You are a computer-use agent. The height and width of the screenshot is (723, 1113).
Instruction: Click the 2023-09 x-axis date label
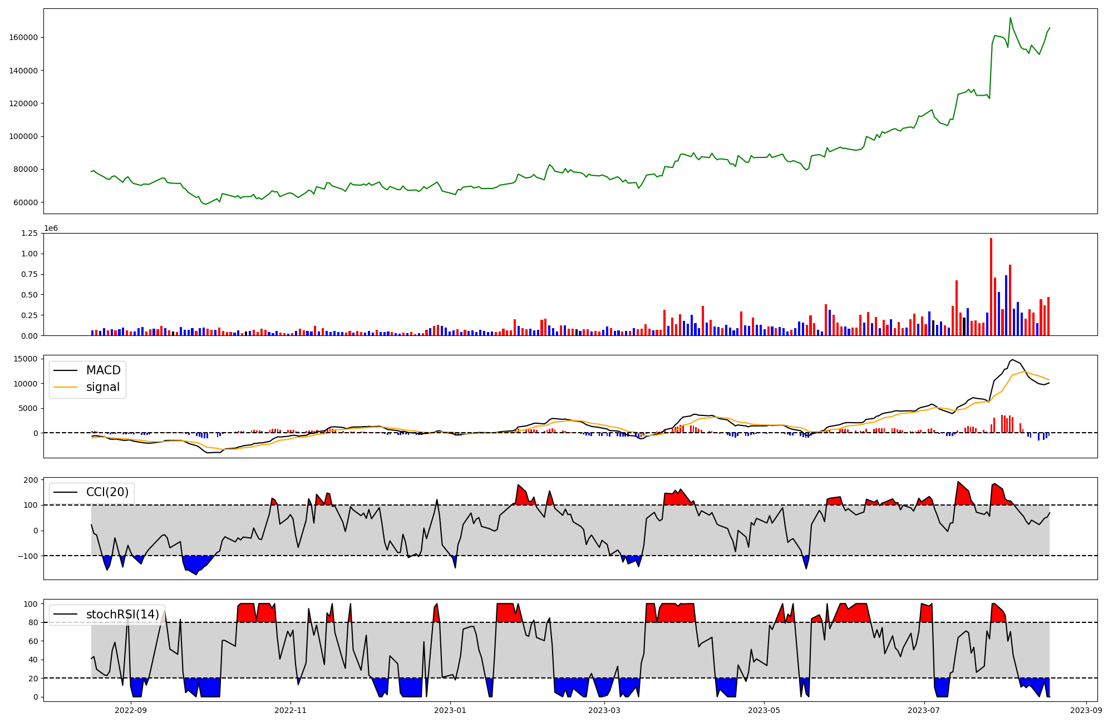click(x=1086, y=710)
